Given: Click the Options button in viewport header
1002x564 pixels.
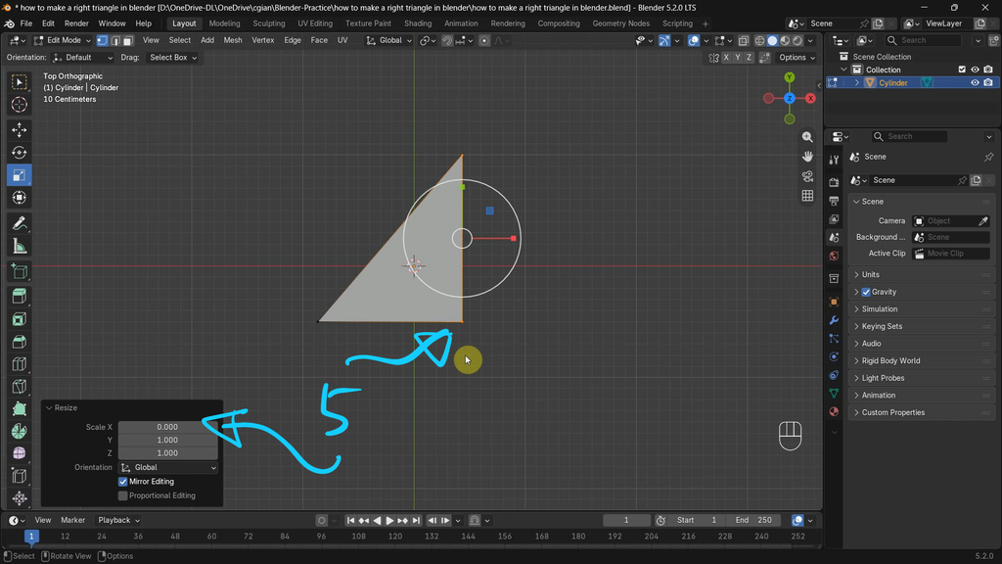Looking at the screenshot, I should tap(797, 58).
